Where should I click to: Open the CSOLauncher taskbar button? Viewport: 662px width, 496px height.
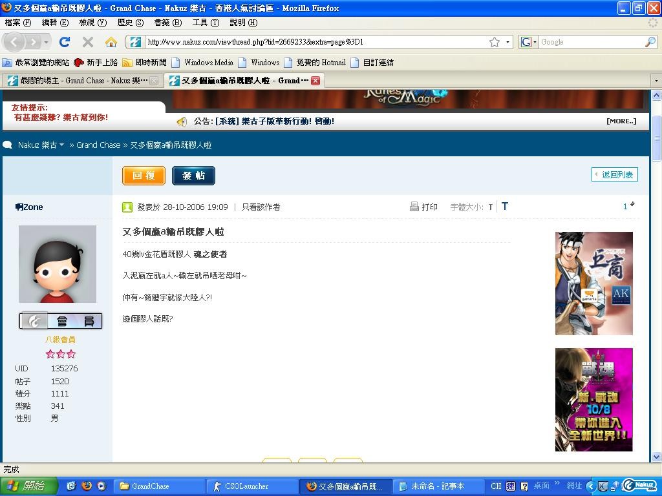click(x=252, y=486)
